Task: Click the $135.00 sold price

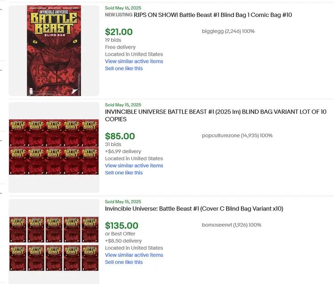Action: point(122,225)
